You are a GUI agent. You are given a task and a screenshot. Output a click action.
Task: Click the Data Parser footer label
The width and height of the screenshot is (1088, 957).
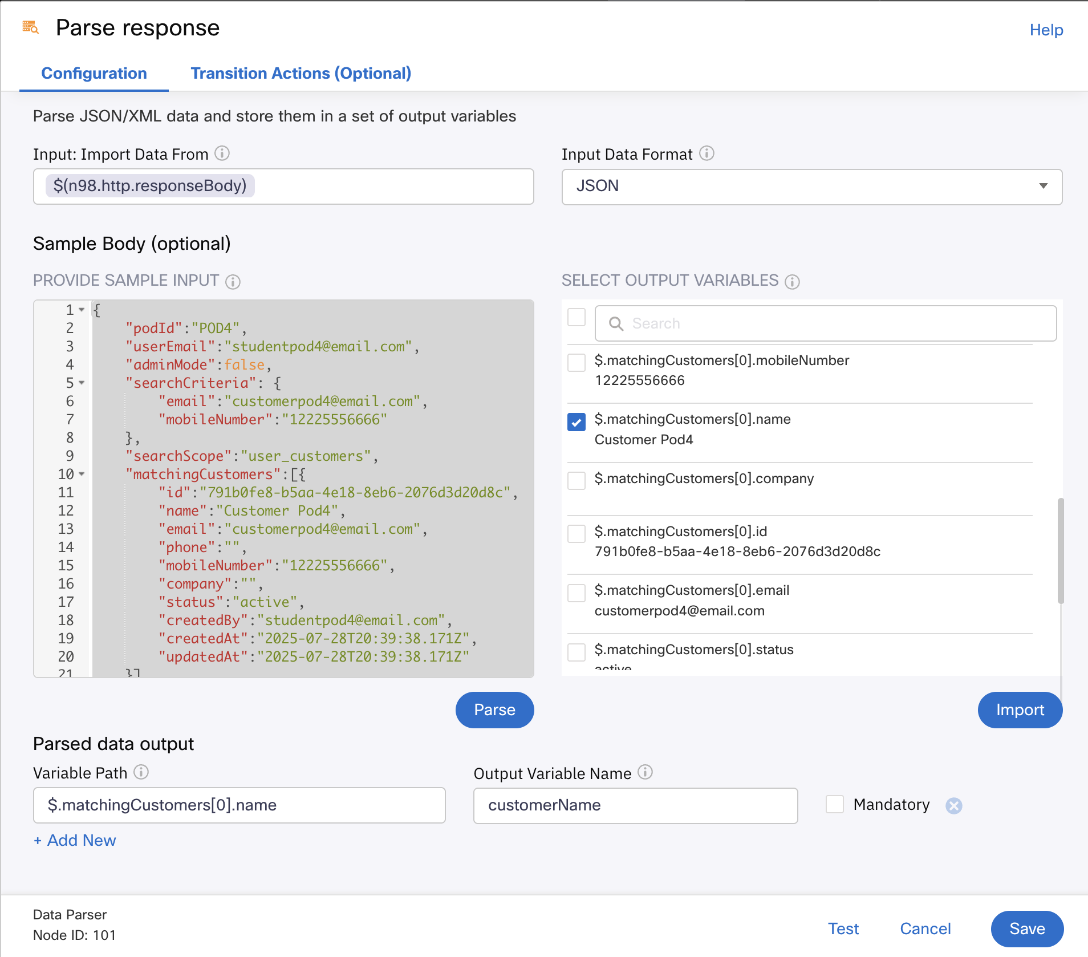click(70, 915)
